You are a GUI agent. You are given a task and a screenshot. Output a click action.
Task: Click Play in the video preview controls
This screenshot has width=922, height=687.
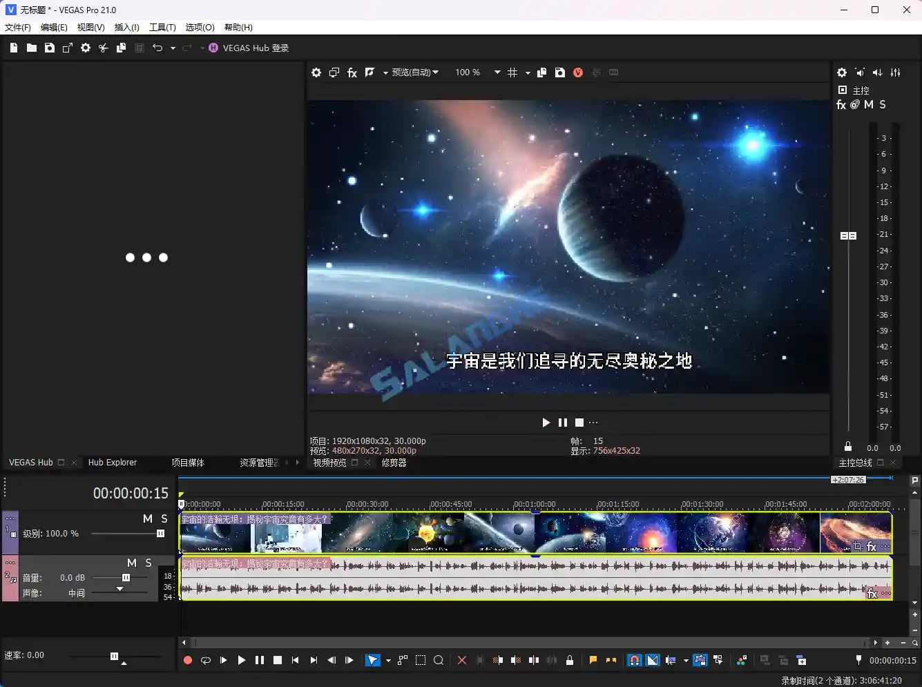pos(546,423)
